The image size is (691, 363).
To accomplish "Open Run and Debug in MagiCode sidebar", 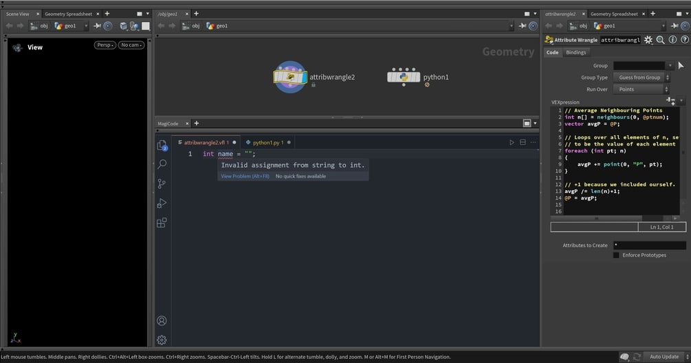I will (162, 203).
